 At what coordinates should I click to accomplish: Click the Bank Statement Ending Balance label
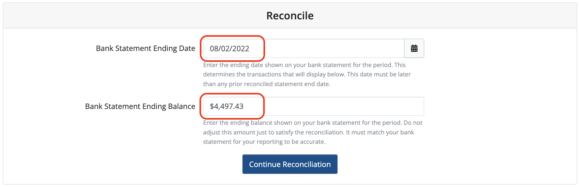coord(140,106)
